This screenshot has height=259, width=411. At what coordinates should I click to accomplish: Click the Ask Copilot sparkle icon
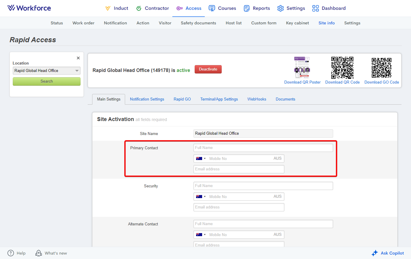point(375,253)
